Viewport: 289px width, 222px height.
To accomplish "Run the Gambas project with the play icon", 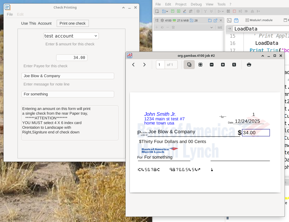I will click(x=219, y=11).
